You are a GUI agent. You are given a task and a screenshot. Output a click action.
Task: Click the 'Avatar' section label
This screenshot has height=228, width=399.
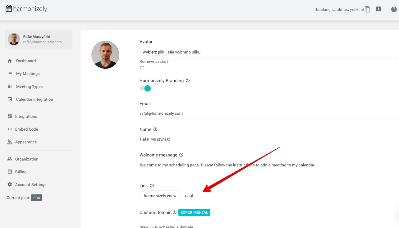146,42
